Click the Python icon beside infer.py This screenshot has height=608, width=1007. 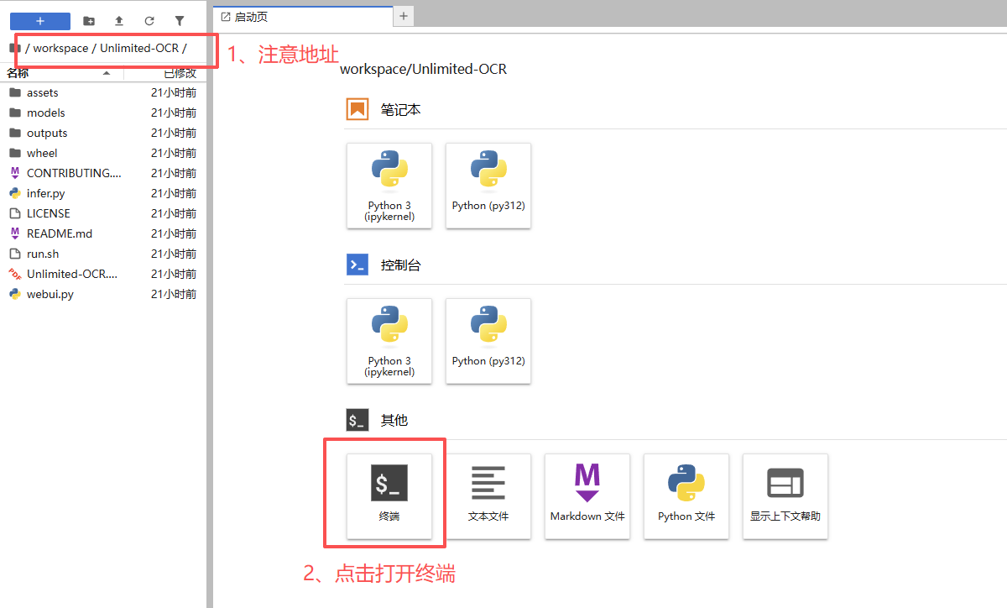coord(15,193)
